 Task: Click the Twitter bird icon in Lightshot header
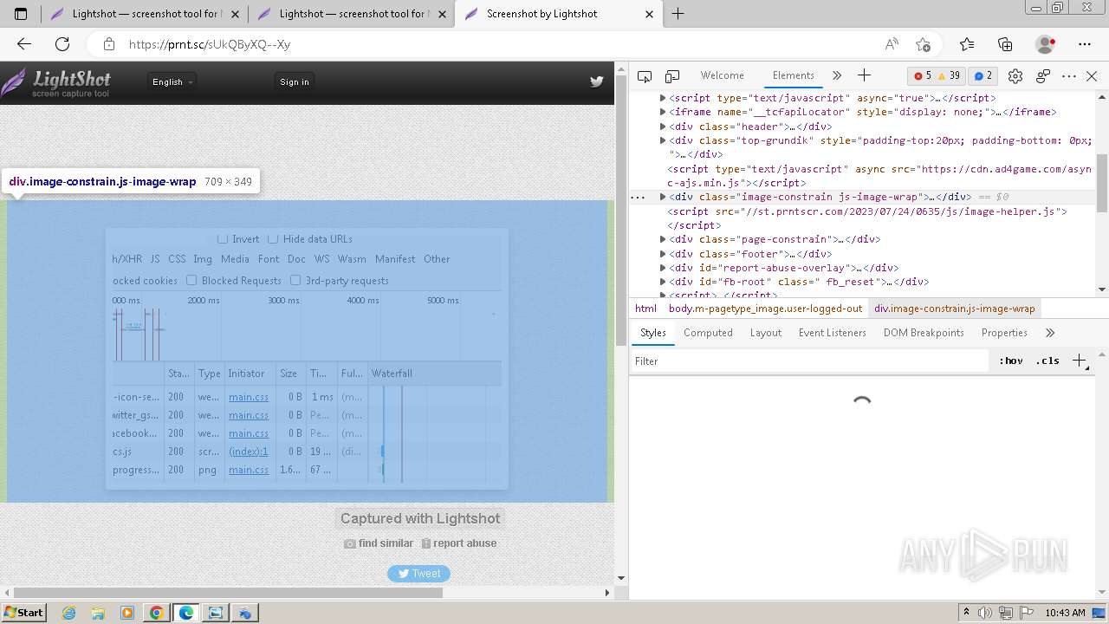click(x=596, y=81)
